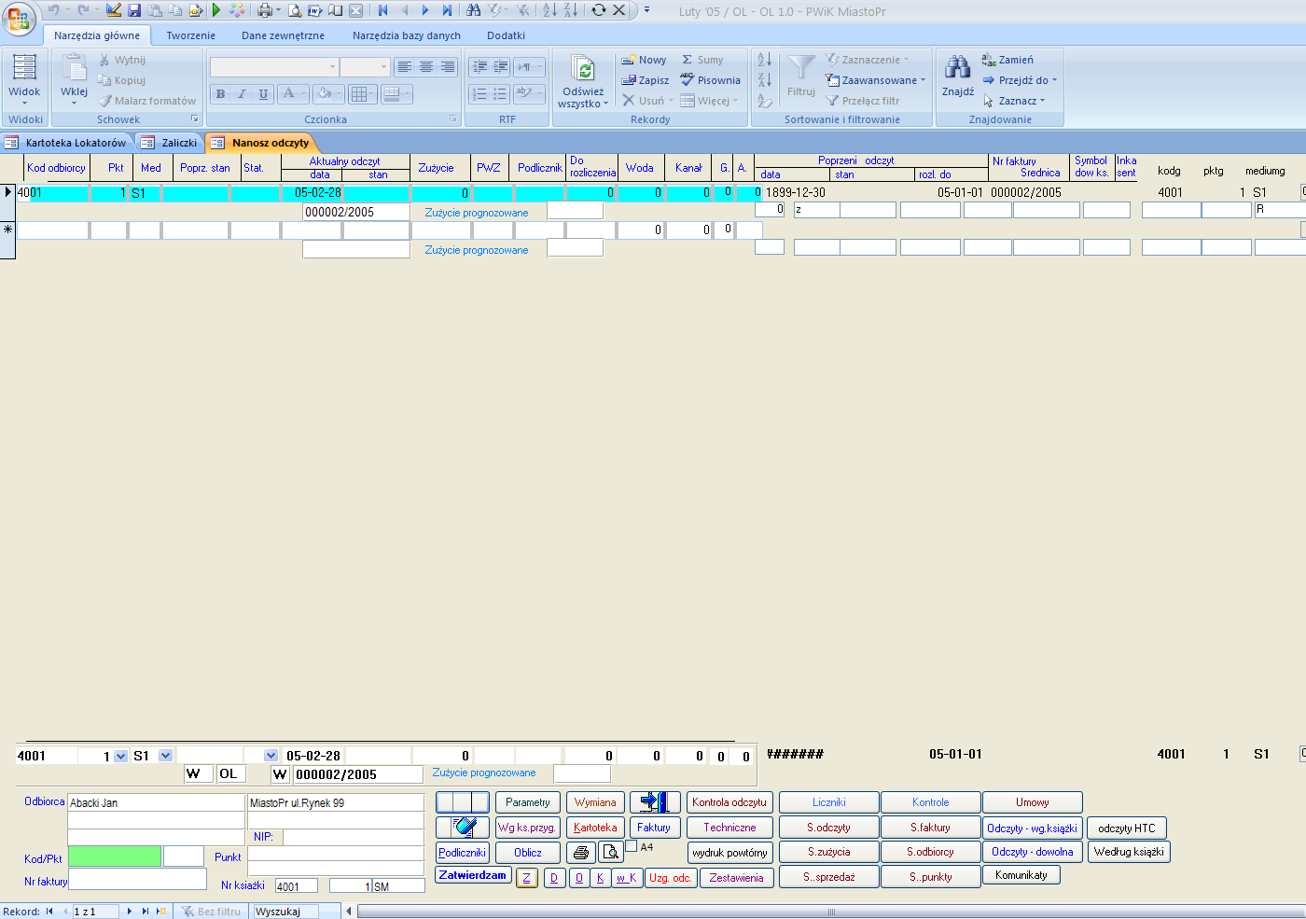Click the Zapisz save record icon
This screenshot has width=1306, height=919.
629,80
